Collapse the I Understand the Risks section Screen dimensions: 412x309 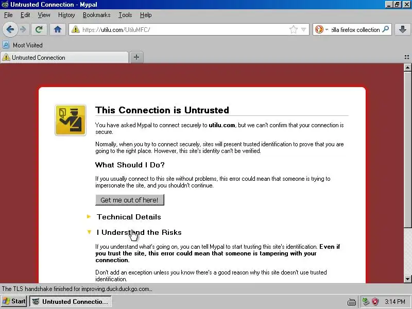click(134, 232)
